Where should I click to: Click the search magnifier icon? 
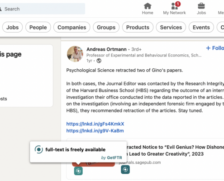click(0, 9)
